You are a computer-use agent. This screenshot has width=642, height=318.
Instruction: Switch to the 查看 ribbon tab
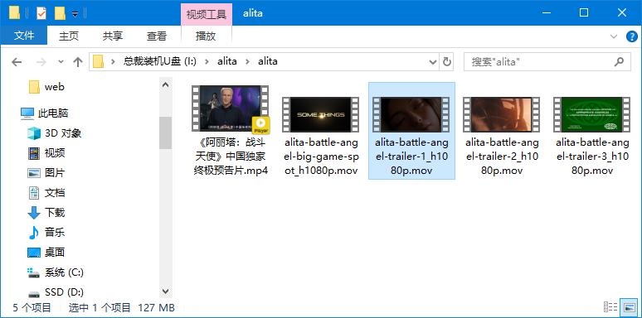coord(157,36)
